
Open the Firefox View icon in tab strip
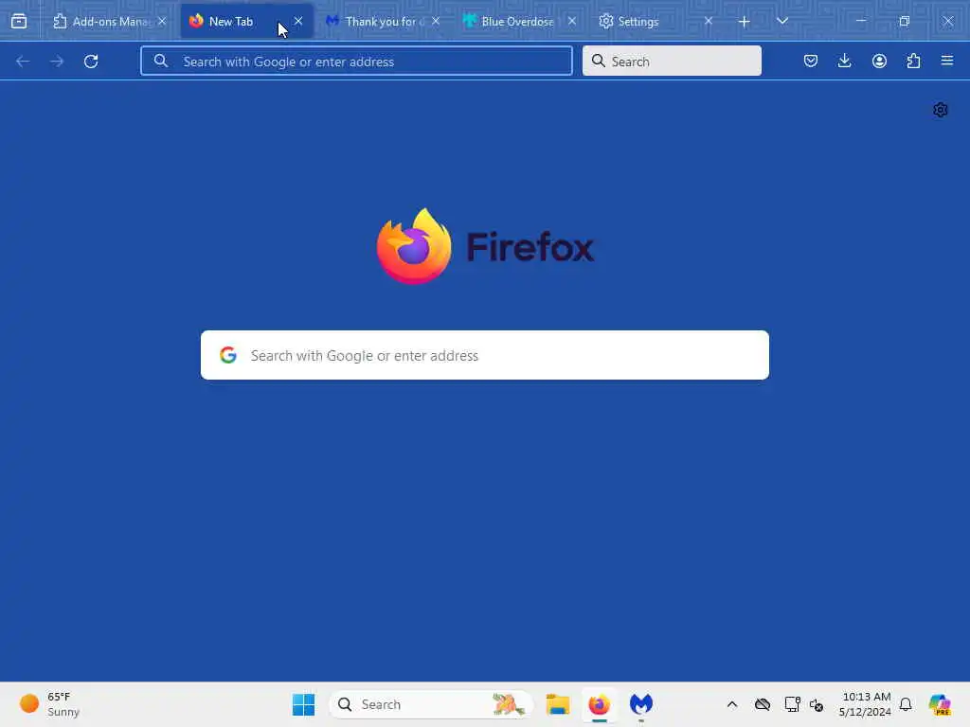click(19, 21)
